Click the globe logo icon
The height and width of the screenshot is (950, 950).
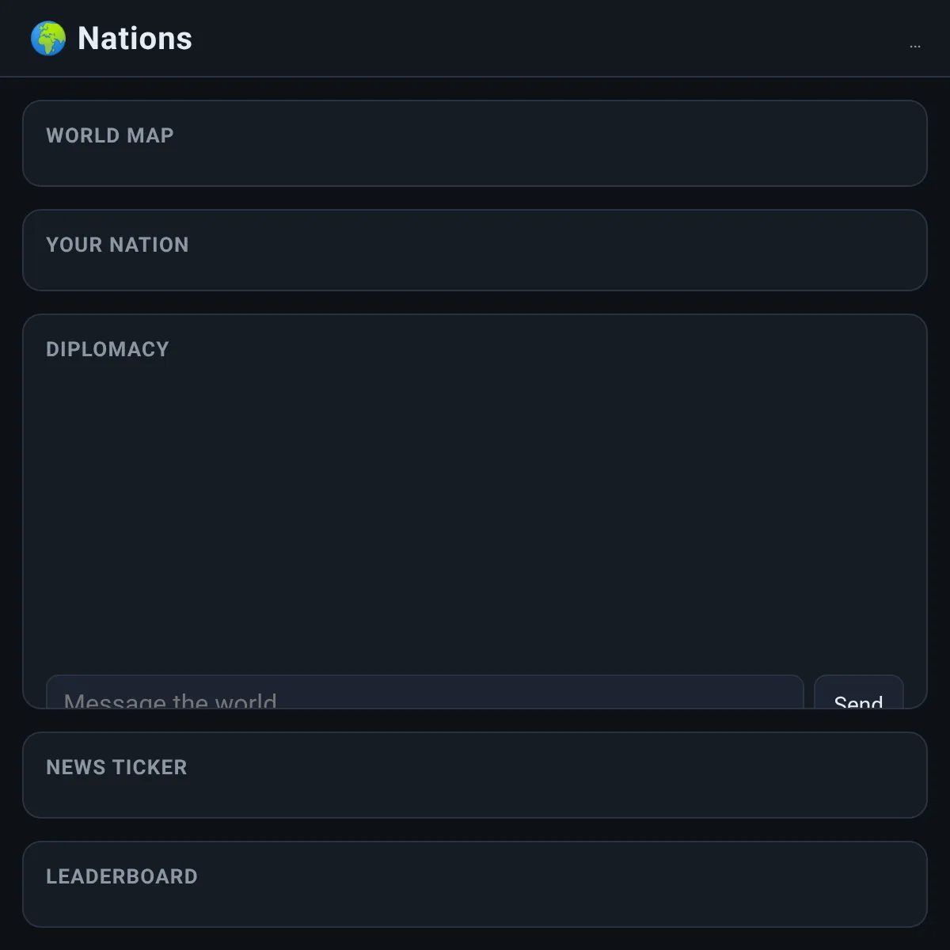pos(48,39)
